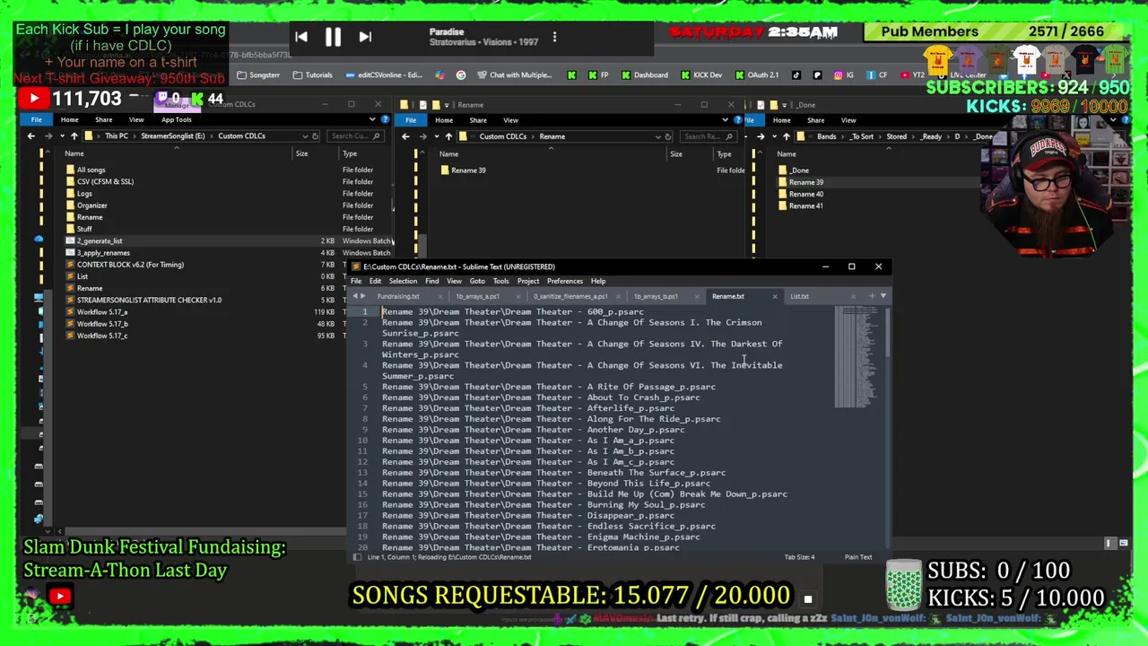Viewport: 1148px width, 646px height.
Task: Open Sublime Text Selection menu
Action: [x=403, y=281]
